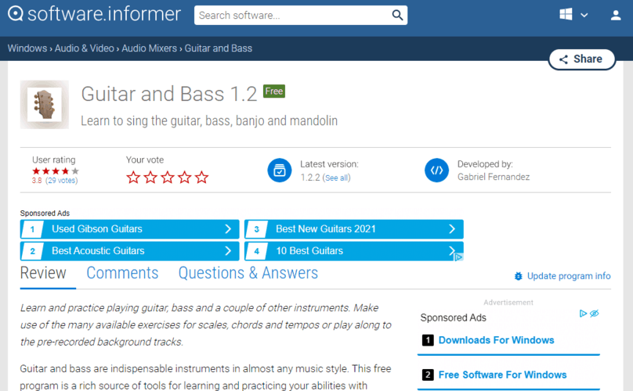633x391 pixels.
Task: Click the green Free badge
Action: point(273,91)
